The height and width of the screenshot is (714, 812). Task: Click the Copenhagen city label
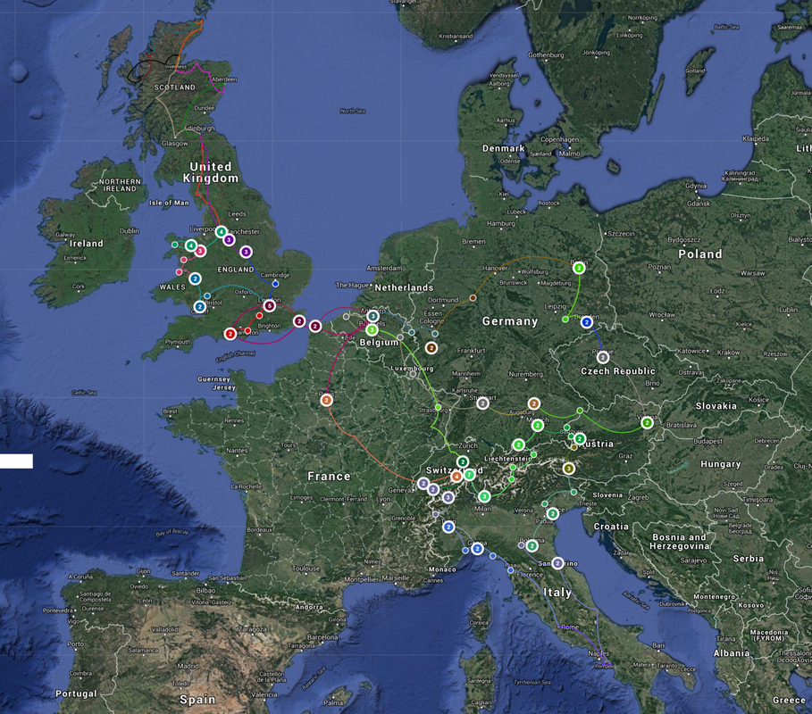click(560, 139)
